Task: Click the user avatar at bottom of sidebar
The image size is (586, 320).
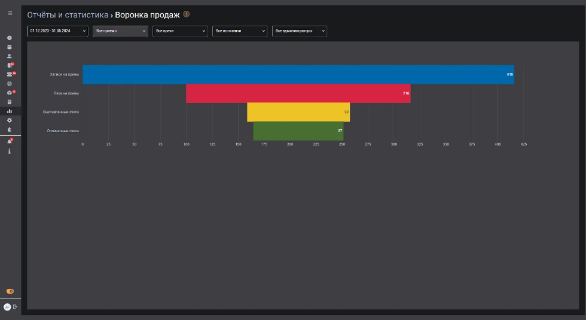Action: click(x=7, y=307)
